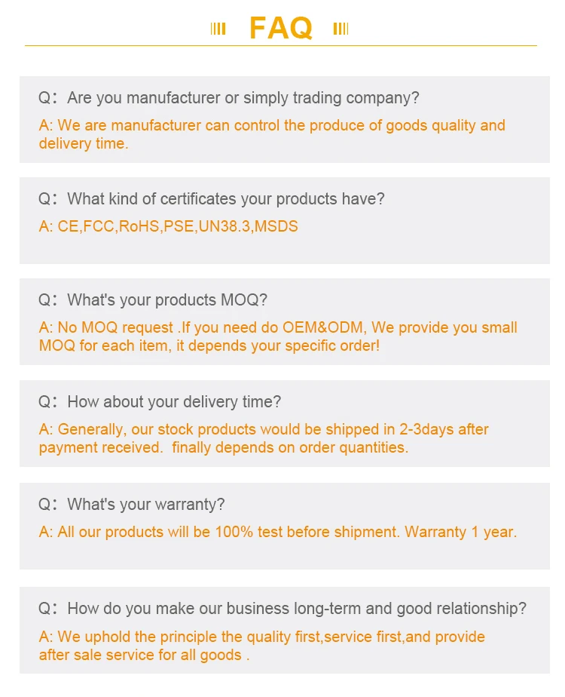Select the manufacturer or trading company question
Image resolution: width=565 pixels, height=697 pixels.
click(x=228, y=98)
